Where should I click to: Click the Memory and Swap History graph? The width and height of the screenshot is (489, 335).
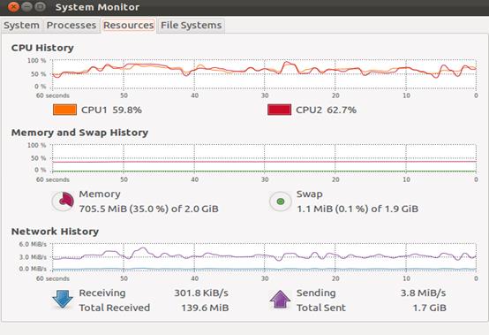pos(264,158)
